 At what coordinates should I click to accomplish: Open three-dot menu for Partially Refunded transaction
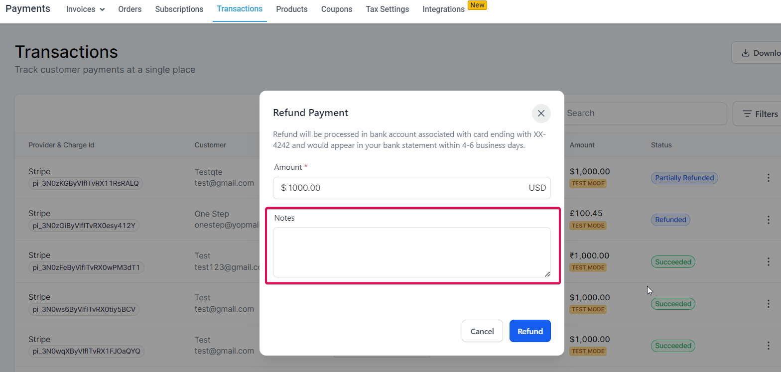(769, 178)
